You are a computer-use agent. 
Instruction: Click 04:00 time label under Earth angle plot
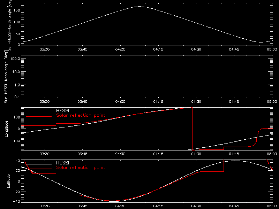pyautogui.click(x=120, y=49)
